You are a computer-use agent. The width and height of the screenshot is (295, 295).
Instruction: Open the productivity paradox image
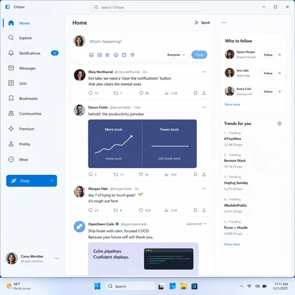[x=142, y=144]
